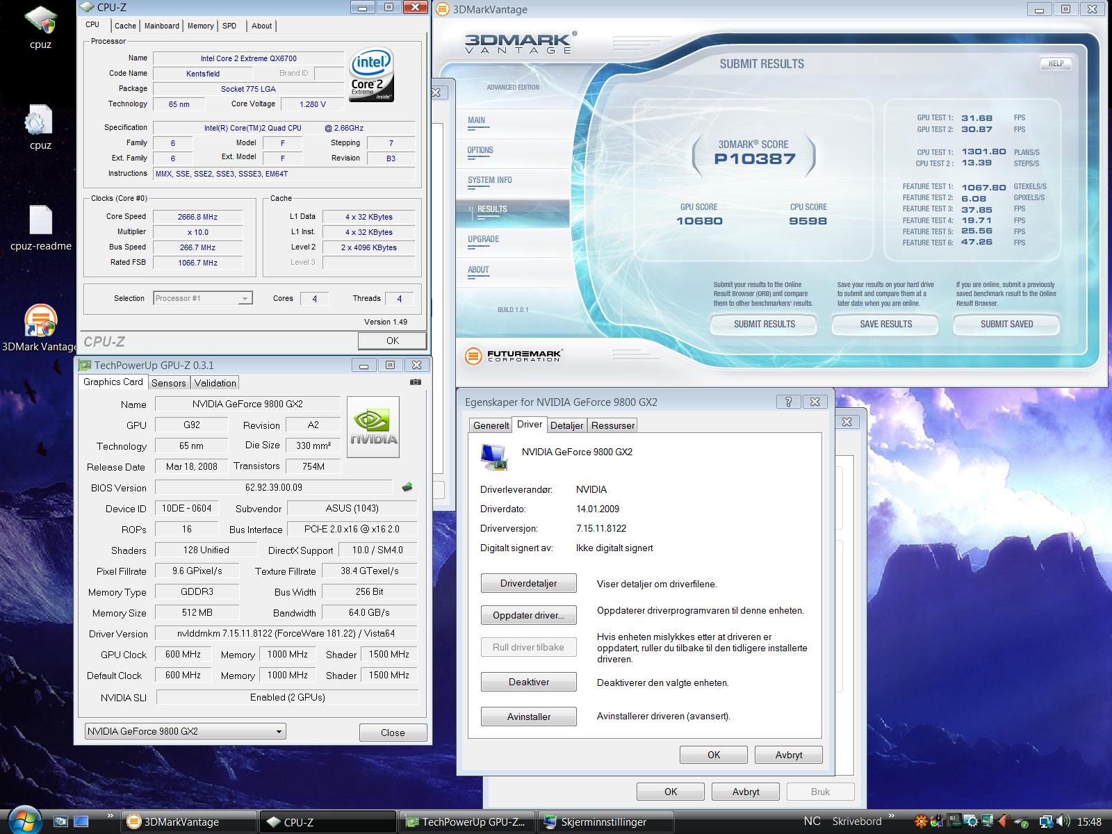Click the Deaktiver button
Viewport: 1112px width, 834px height.
click(528, 682)
